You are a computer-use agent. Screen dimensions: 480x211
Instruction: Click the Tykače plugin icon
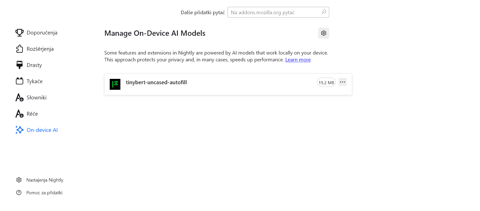[19, 81]
